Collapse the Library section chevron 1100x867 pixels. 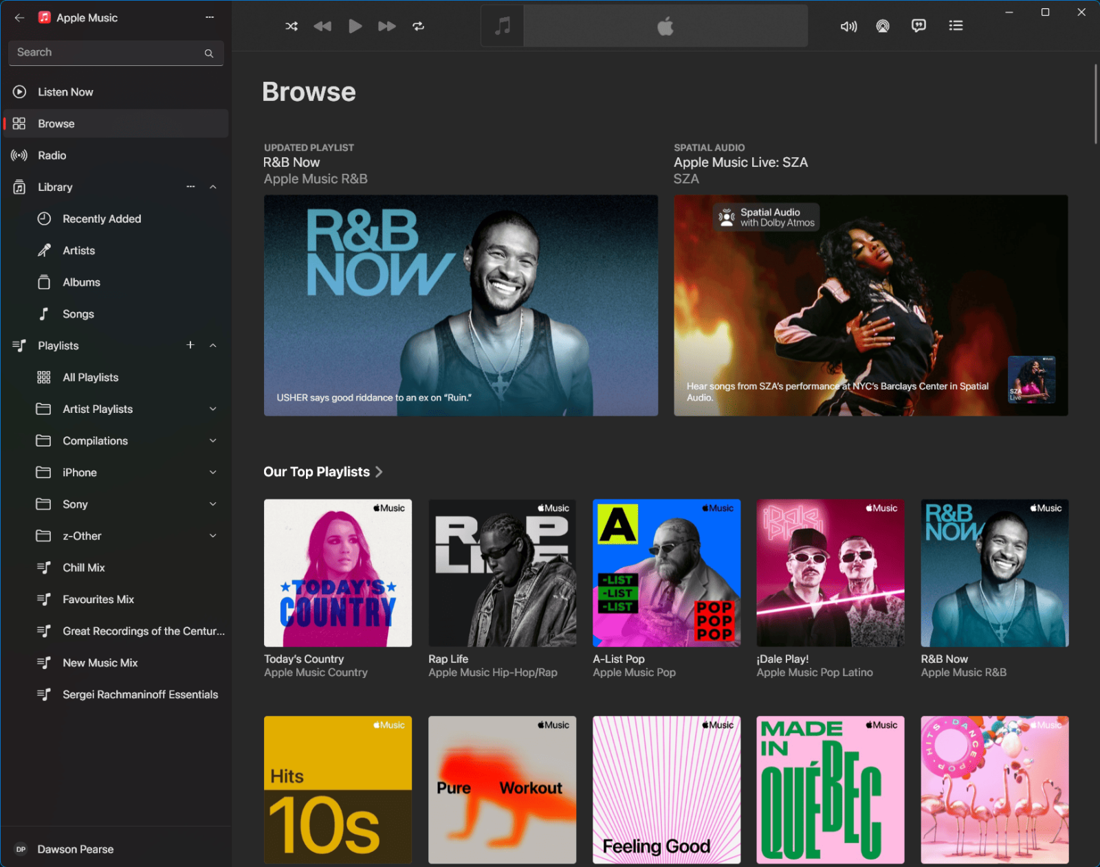click(213, 187)
